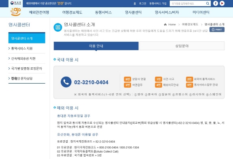This screenshot has height=159, width=233.
Task: Click the 휴대폰 자동로밍일 경우 subheading
Action: pyautogui.click(x=74, y=116)
